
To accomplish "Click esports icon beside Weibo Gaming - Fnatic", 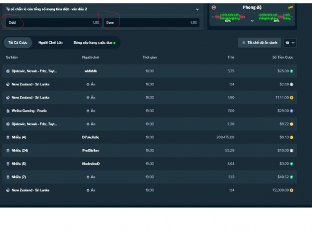I will coord(8,111).
